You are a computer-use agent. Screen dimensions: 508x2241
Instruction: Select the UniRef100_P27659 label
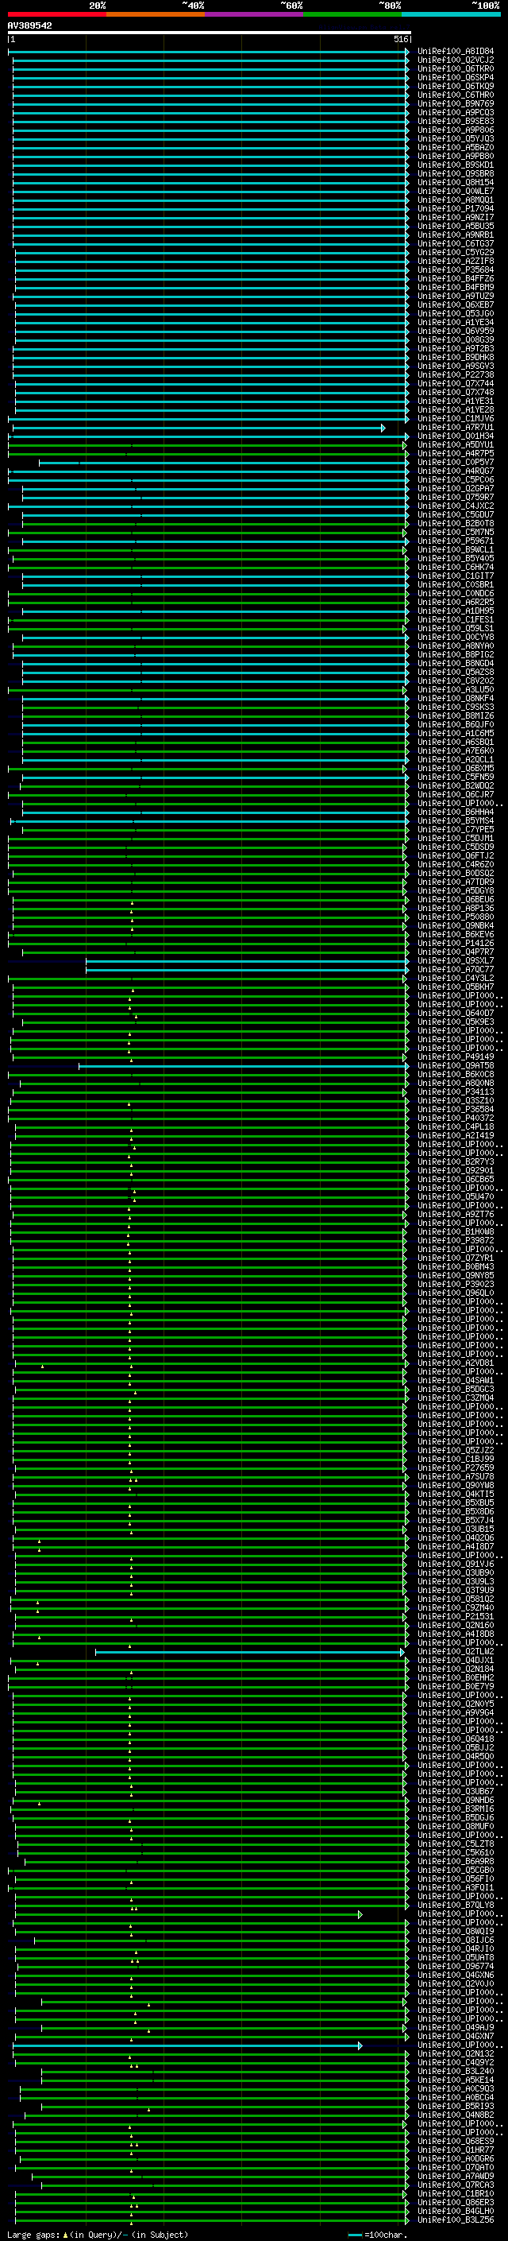click(456, 1468)
